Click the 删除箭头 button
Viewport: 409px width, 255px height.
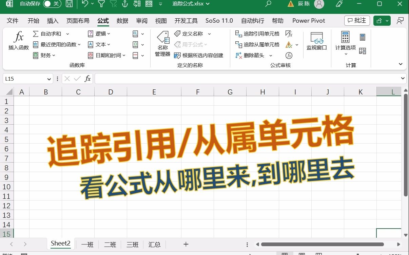pos(250,56)
